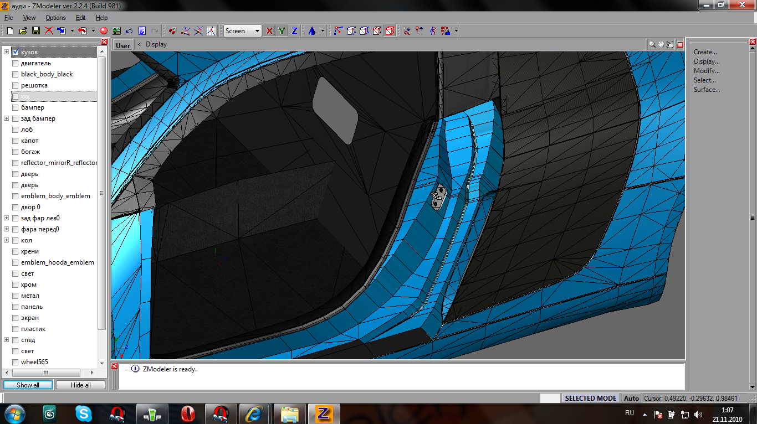Check the капот object visibility box
Screen dimensions: 757x424
[16, 141]
